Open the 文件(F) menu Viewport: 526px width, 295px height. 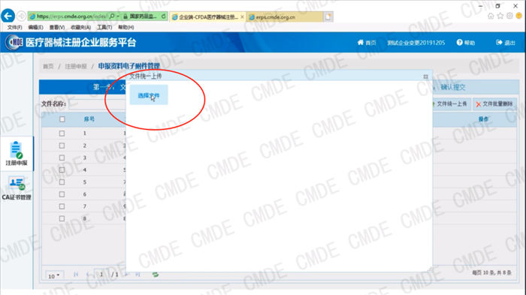click(15, 27)
